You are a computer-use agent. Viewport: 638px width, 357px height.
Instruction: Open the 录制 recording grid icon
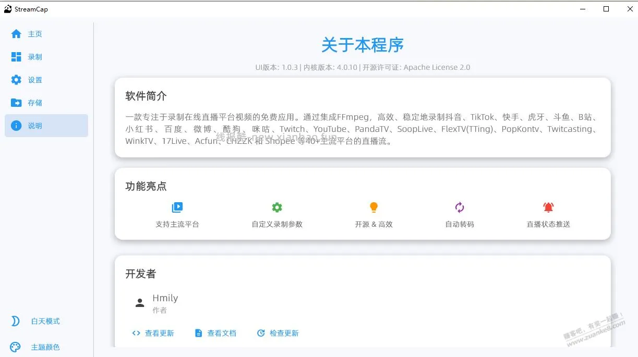16,57
